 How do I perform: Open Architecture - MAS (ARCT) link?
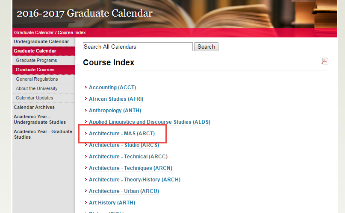click(121, 134)
